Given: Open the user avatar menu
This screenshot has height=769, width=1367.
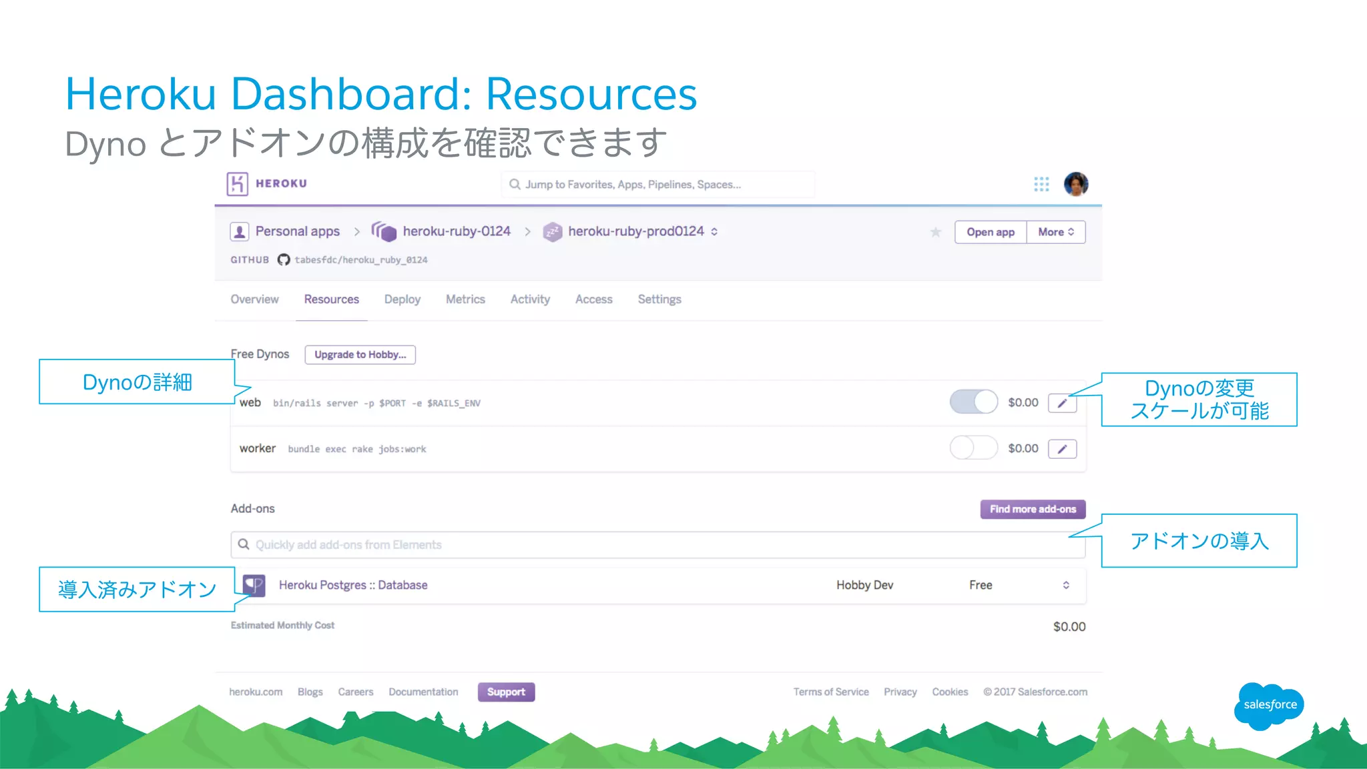Looking at the screenshot, I should click(x=1076, y=184).
